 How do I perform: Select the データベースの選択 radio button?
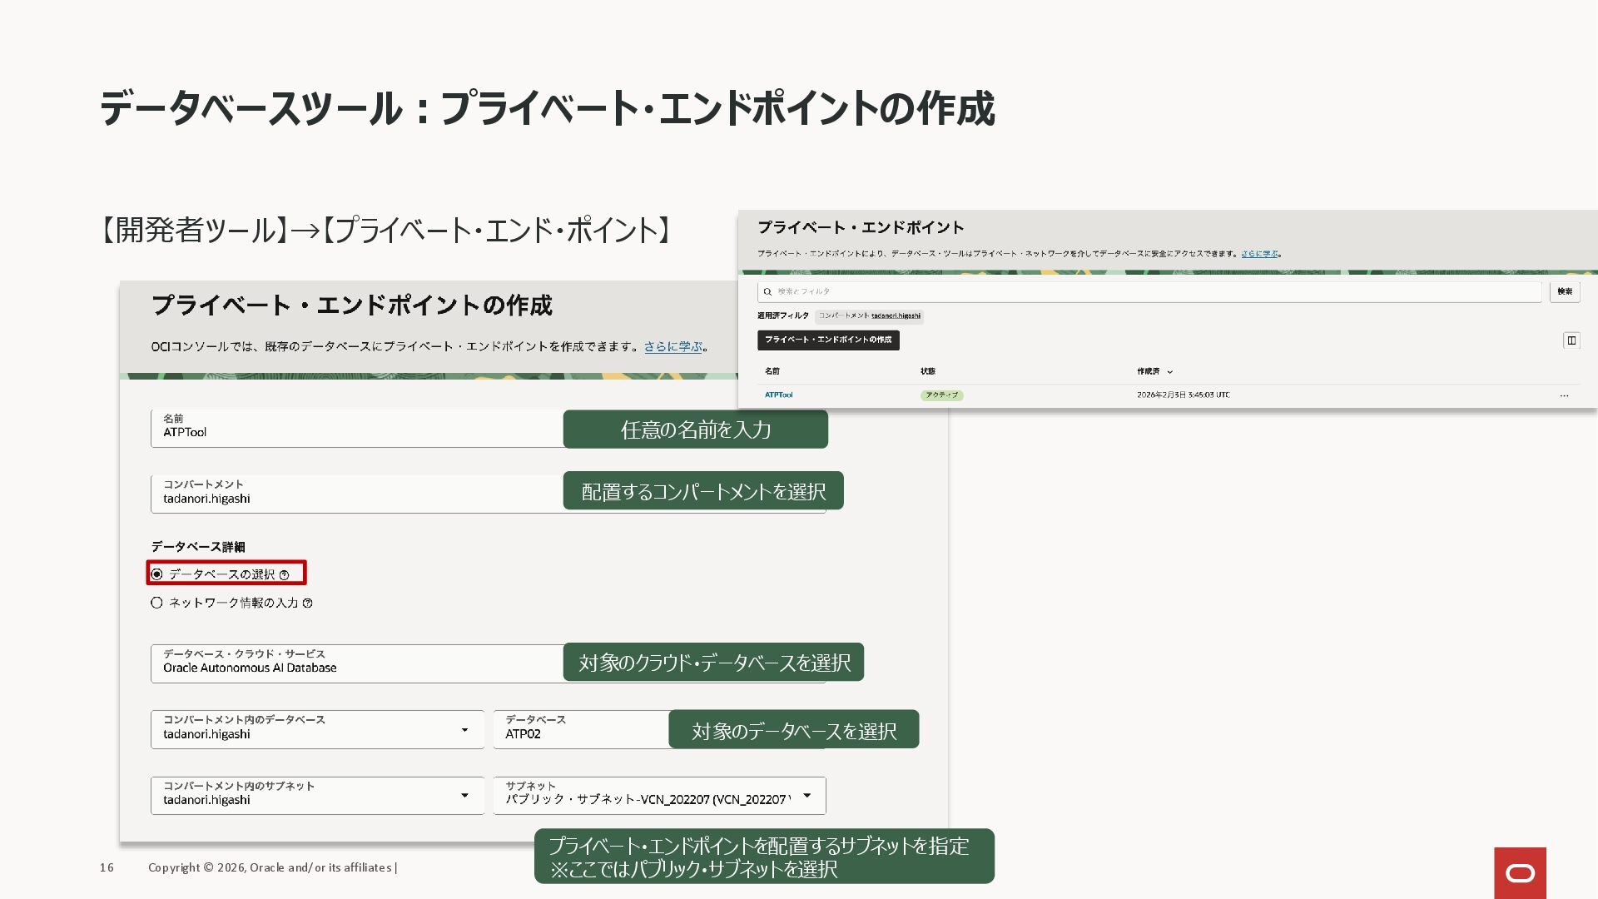click(x=156, y=574)
